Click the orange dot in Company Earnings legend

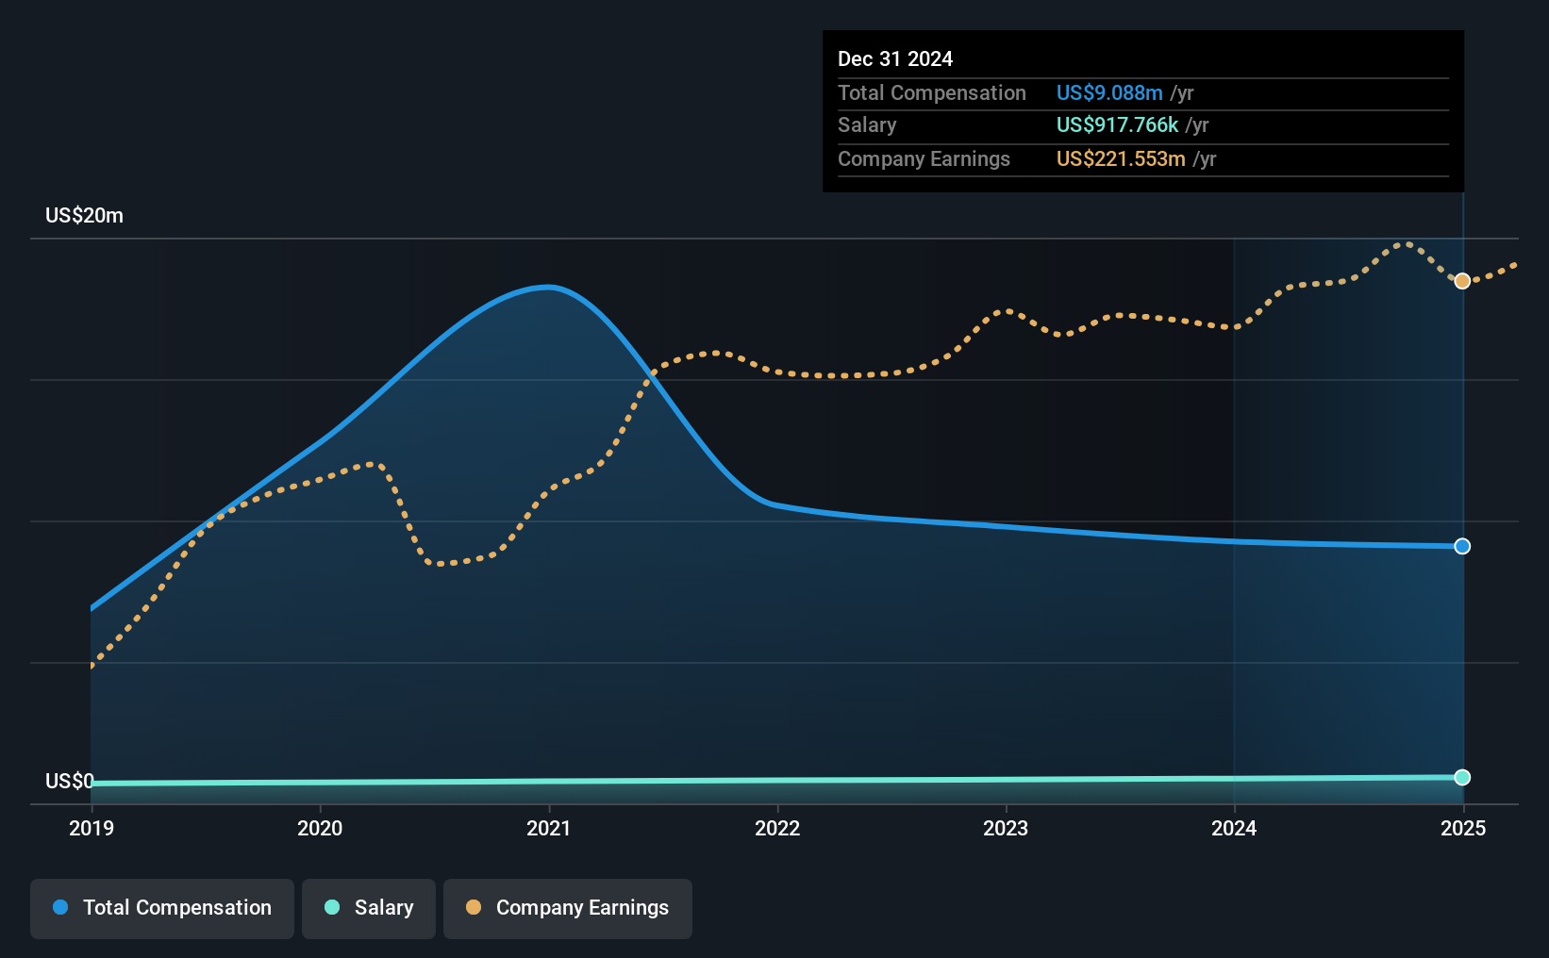point(474,907)
